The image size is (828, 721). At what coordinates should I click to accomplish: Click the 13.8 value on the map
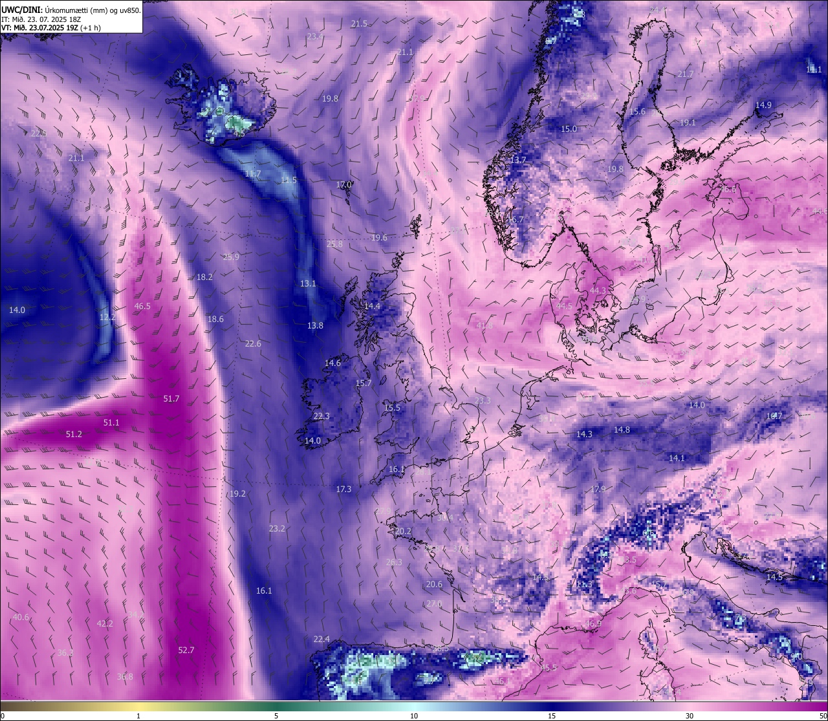pyautogui.click(x=315, y=325)
